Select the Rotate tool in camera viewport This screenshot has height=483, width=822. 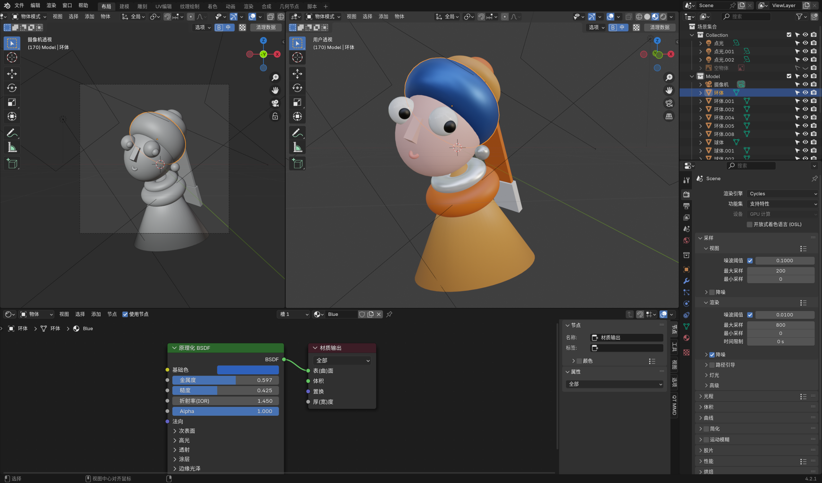tap(12, 88)
